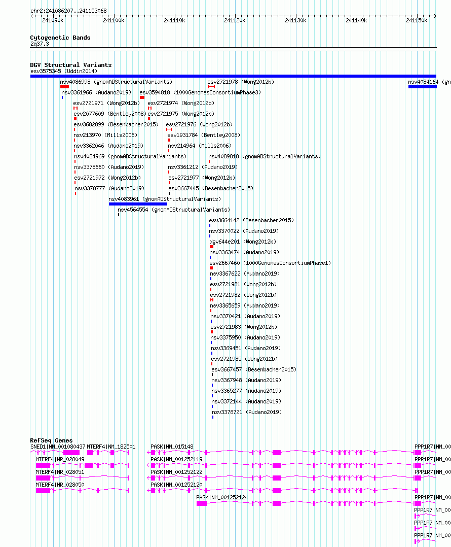Click the long blue esv3575345 variant bar
The image size is (451, 547).
click(x=233, y=76)
